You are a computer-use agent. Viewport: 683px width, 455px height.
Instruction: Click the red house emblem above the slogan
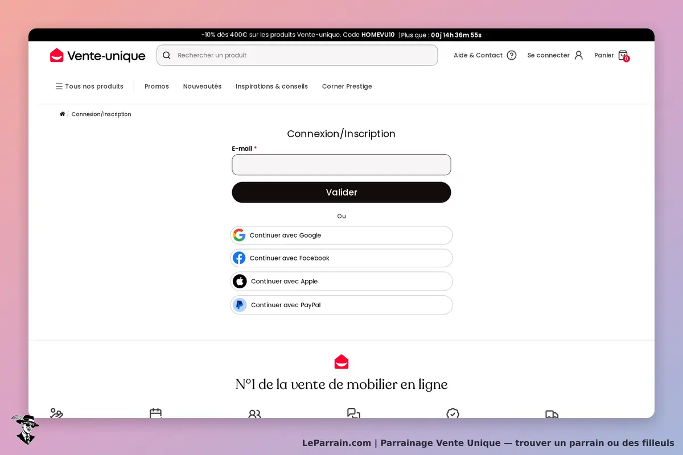coord(341,362)
